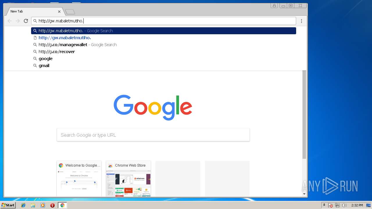
Task: Open the Windows Start menu
Action: (8, 205)
